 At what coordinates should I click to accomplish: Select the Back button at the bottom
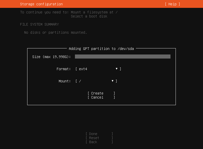99,142
